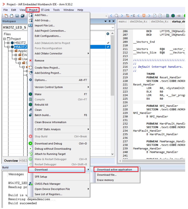Toggle checkmark on first H563TZ project row
Viewport: 188px width, 209px height.
[x=108, y=43]
